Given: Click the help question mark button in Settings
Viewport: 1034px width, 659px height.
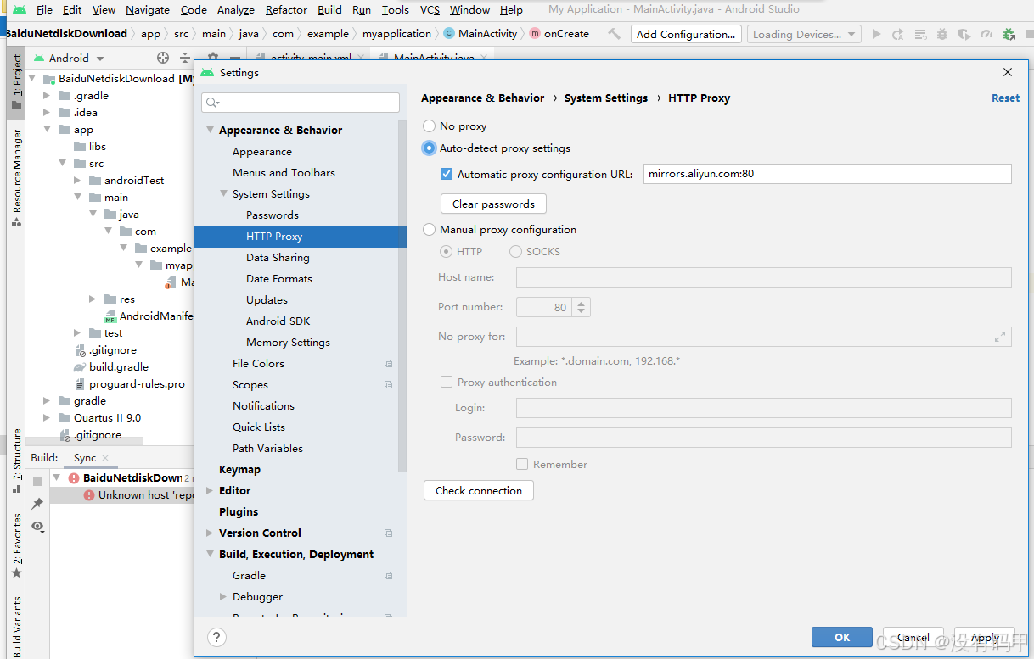Looking at the screenshot, I should tap(216, 637).
